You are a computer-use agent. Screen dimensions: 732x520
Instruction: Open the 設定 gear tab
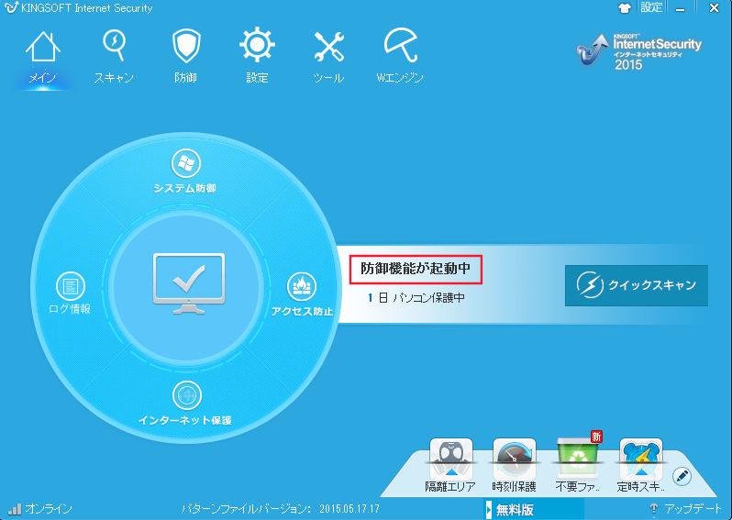pyautogui.click(x=257, y=58)
